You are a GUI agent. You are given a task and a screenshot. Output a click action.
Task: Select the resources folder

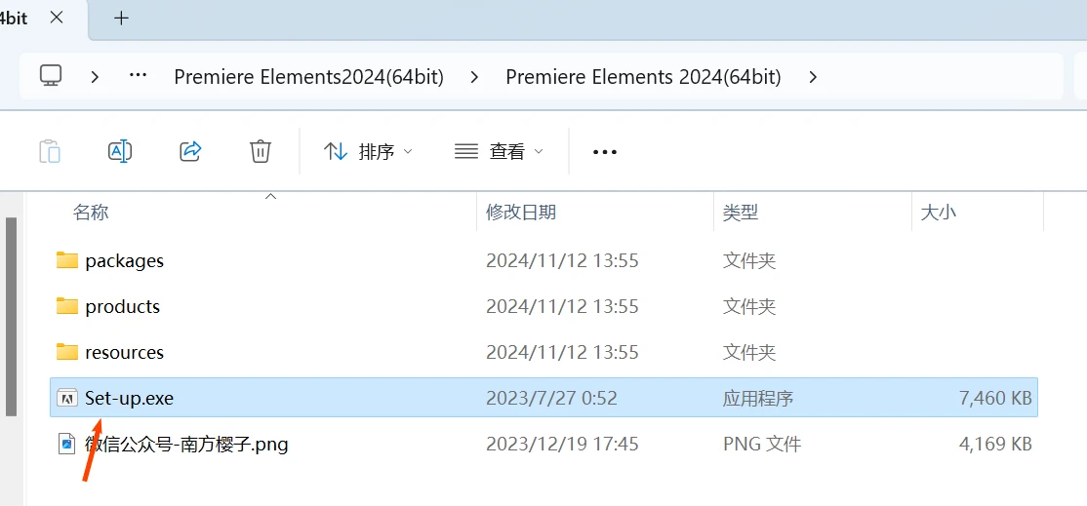(124, 352)
